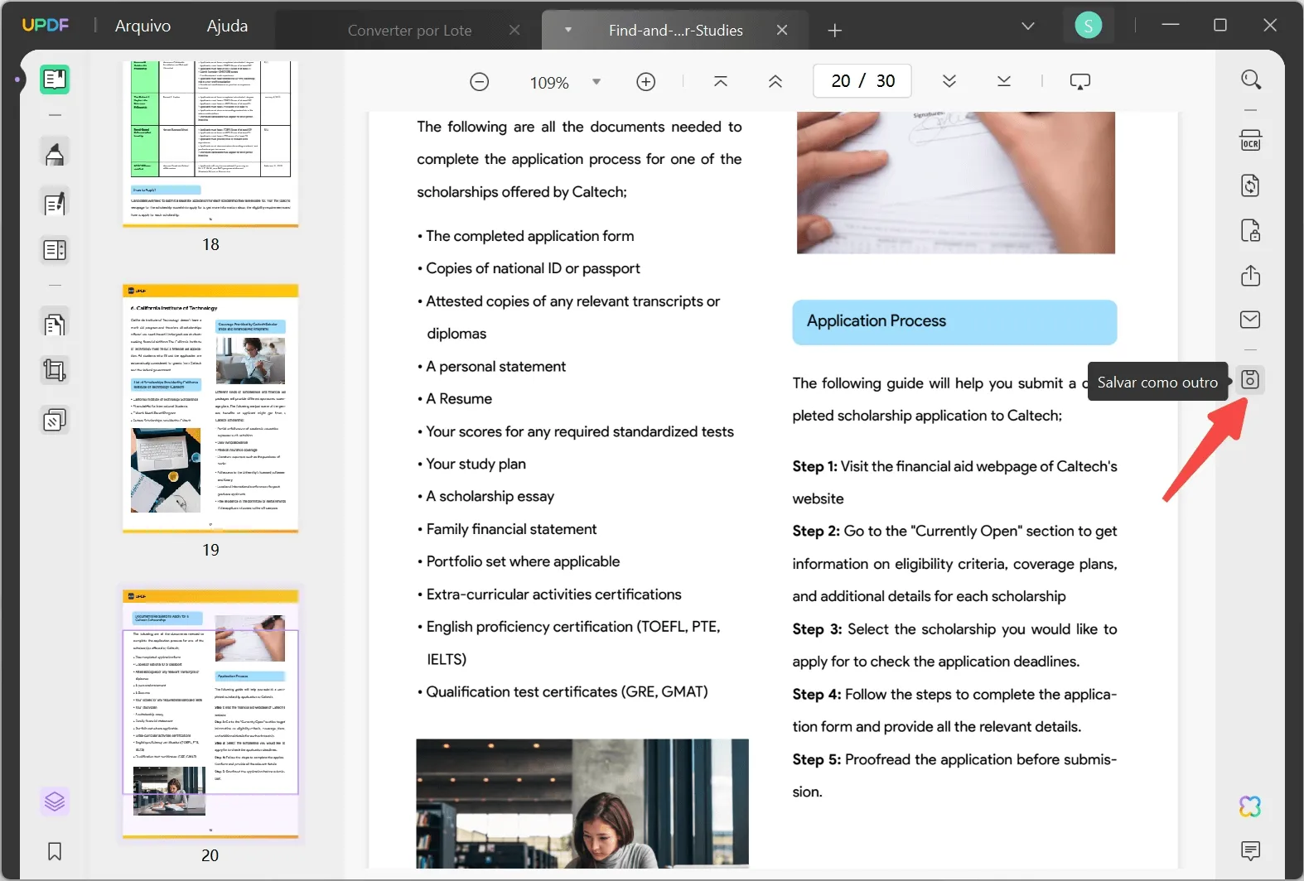
Task: Open the Bookmarks panel icon
Action: 55,851
